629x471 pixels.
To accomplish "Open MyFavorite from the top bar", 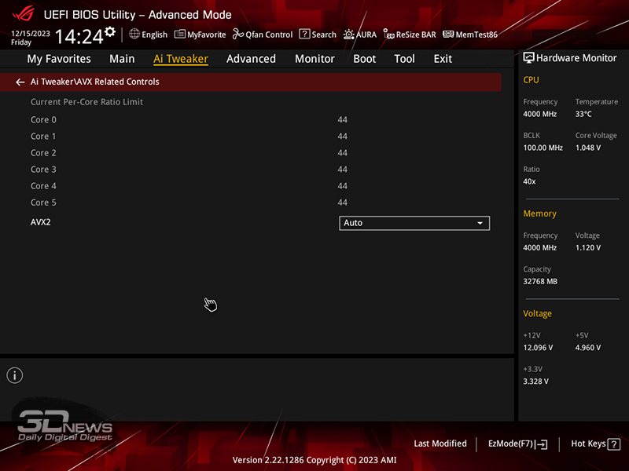I will [200, 35].
